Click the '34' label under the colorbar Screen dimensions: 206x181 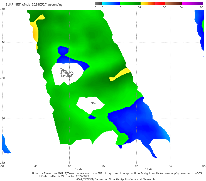click(x=139, y=8)
